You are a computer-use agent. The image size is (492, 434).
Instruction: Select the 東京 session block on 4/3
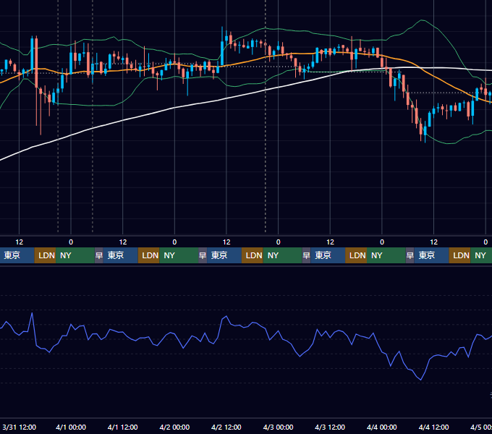pyautogui.click(x=328, y=255)
